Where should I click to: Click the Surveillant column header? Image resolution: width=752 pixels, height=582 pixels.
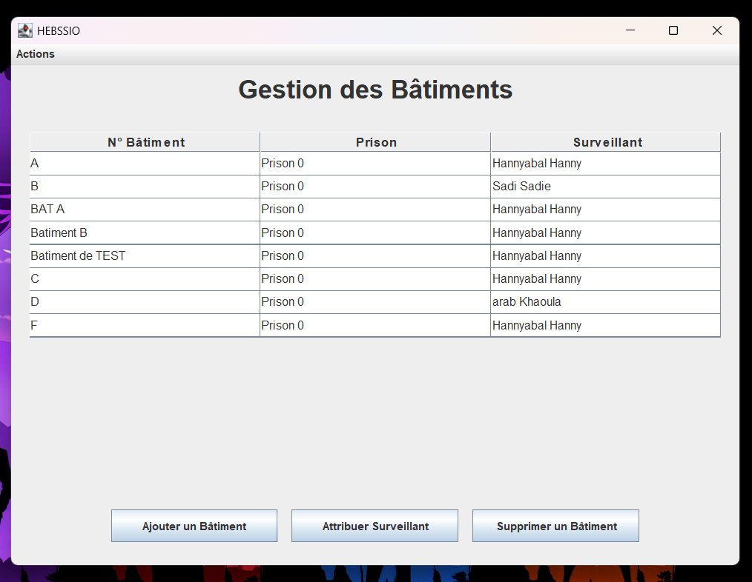(607, 142)
